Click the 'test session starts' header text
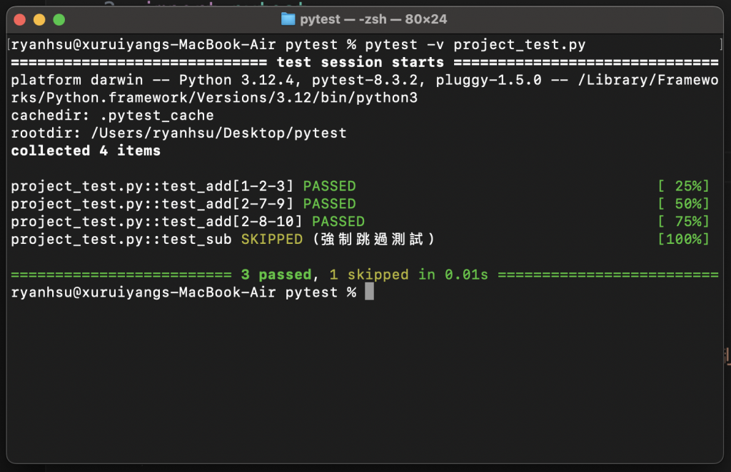This screenshot has width=731, height=472. click(x=360, y=63)
